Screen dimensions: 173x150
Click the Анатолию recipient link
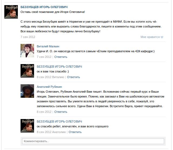click(x=59, y=132)
